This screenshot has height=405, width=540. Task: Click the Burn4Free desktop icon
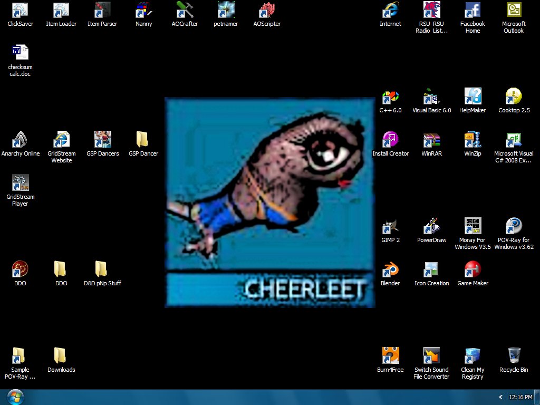point(390,356)
